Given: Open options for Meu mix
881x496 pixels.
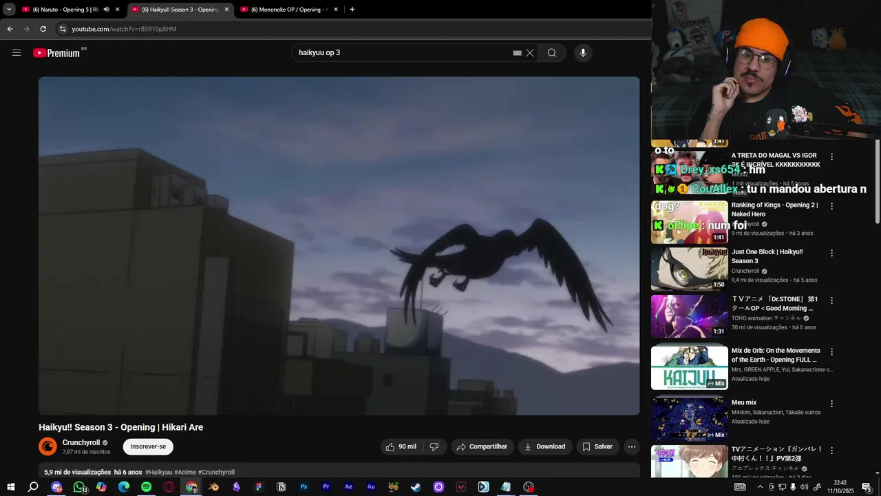Looking at the screenshot, I should (831, 403).
